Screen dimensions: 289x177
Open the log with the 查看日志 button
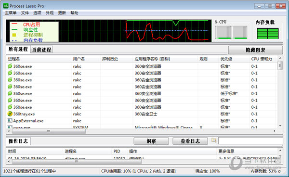[x=190, y=141]
